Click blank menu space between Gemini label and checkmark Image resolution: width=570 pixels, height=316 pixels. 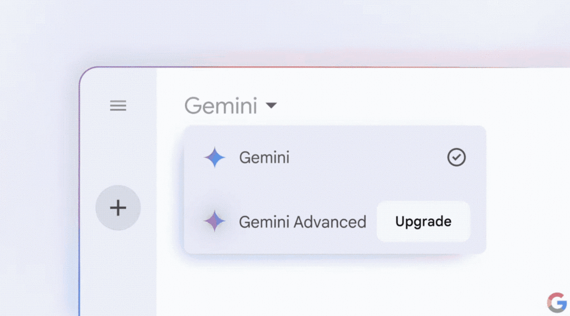(x=367, y=158)
